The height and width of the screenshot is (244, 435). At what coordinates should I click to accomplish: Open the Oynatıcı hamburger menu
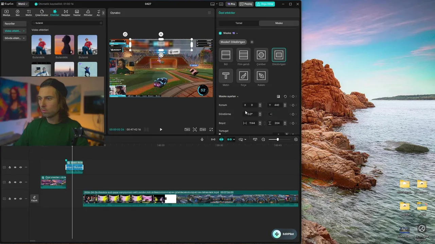209,13
